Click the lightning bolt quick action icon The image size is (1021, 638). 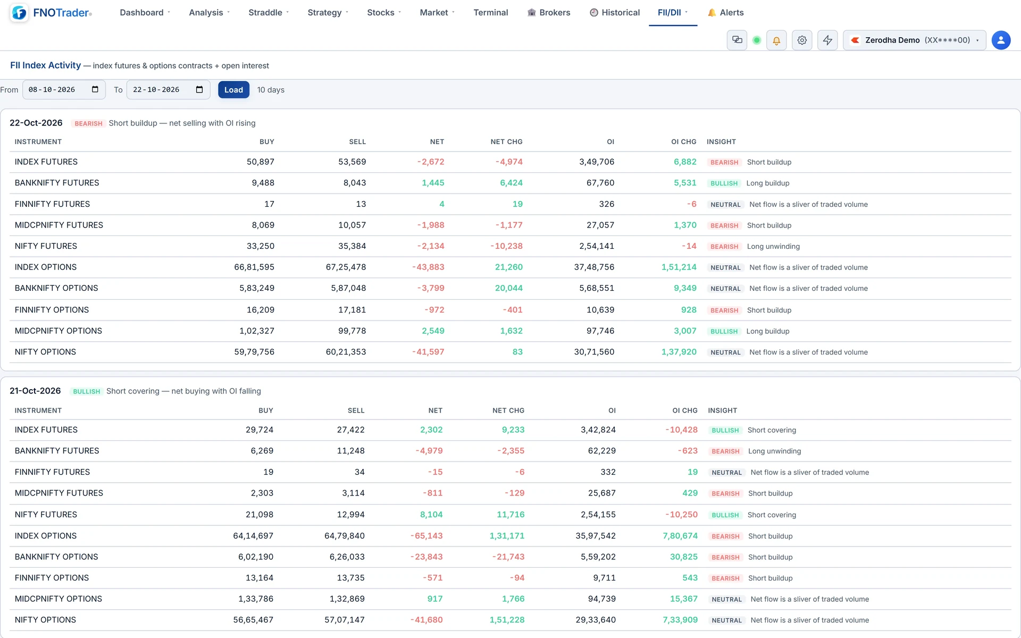[827, 40]
